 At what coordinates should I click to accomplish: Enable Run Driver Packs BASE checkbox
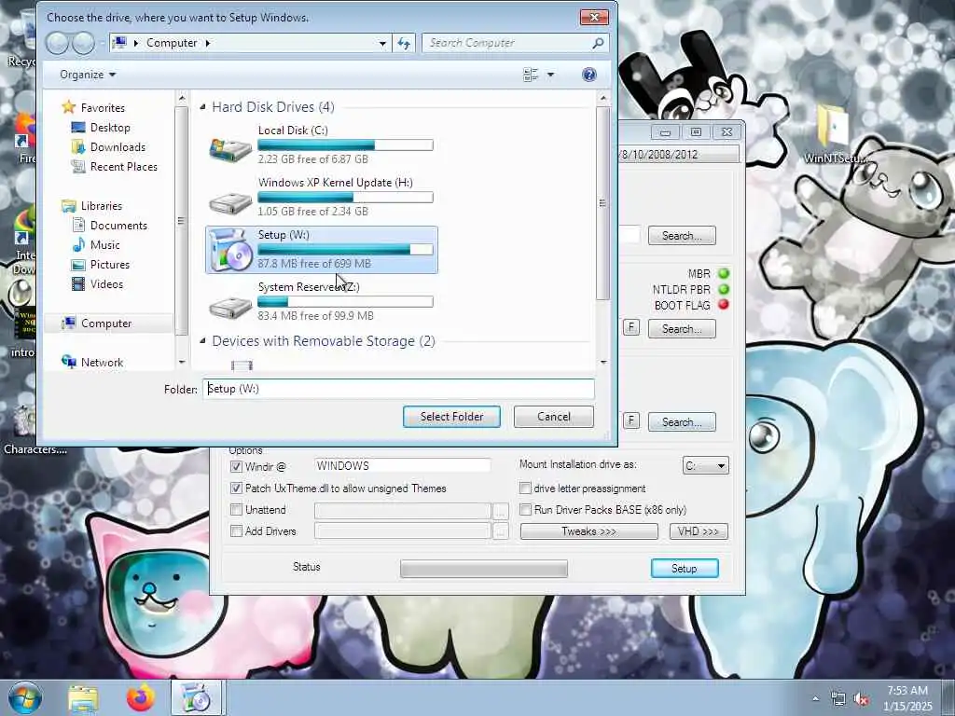click(525, 510)
